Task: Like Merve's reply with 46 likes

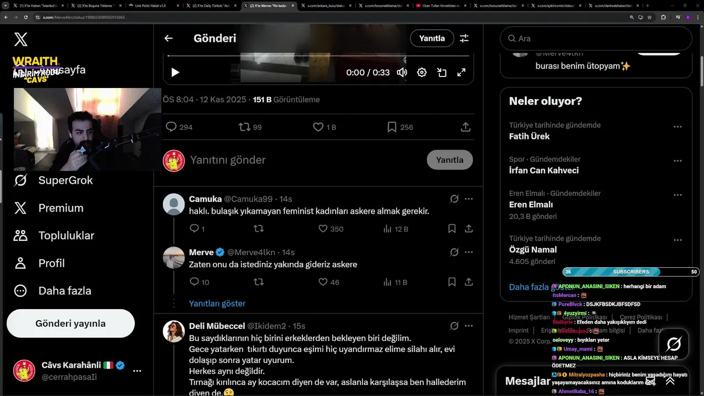Action: pyautogui.click(x=329, y=282)
